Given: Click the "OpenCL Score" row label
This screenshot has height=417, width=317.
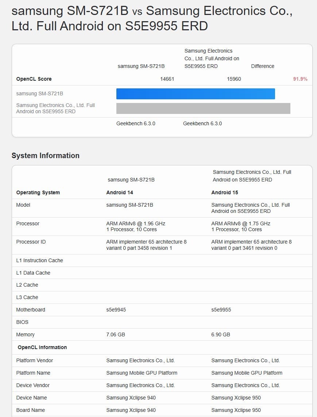Looking at the screenshot, I should click(34, 79).
